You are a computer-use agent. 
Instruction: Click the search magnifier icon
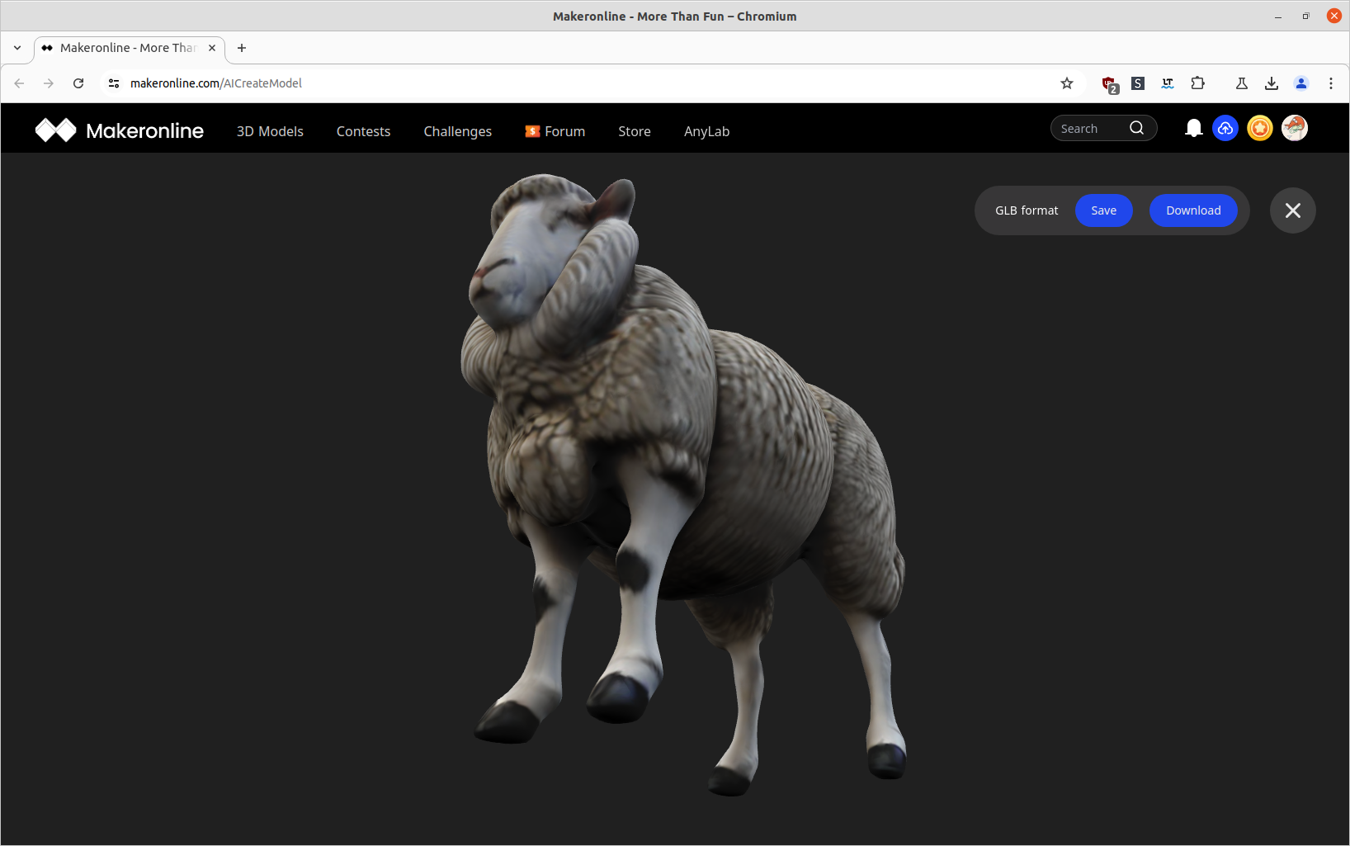pos(1136,128)
